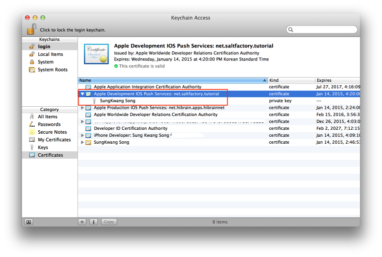Open the Keys category
The width and height of the screenshot is (382, 257).
tap(50, 147)
